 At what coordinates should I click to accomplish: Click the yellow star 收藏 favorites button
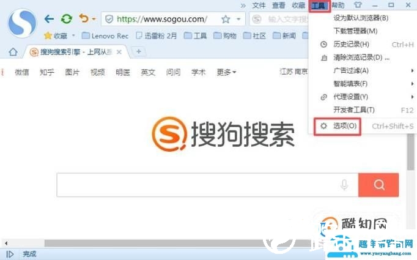tap(56, 35)
